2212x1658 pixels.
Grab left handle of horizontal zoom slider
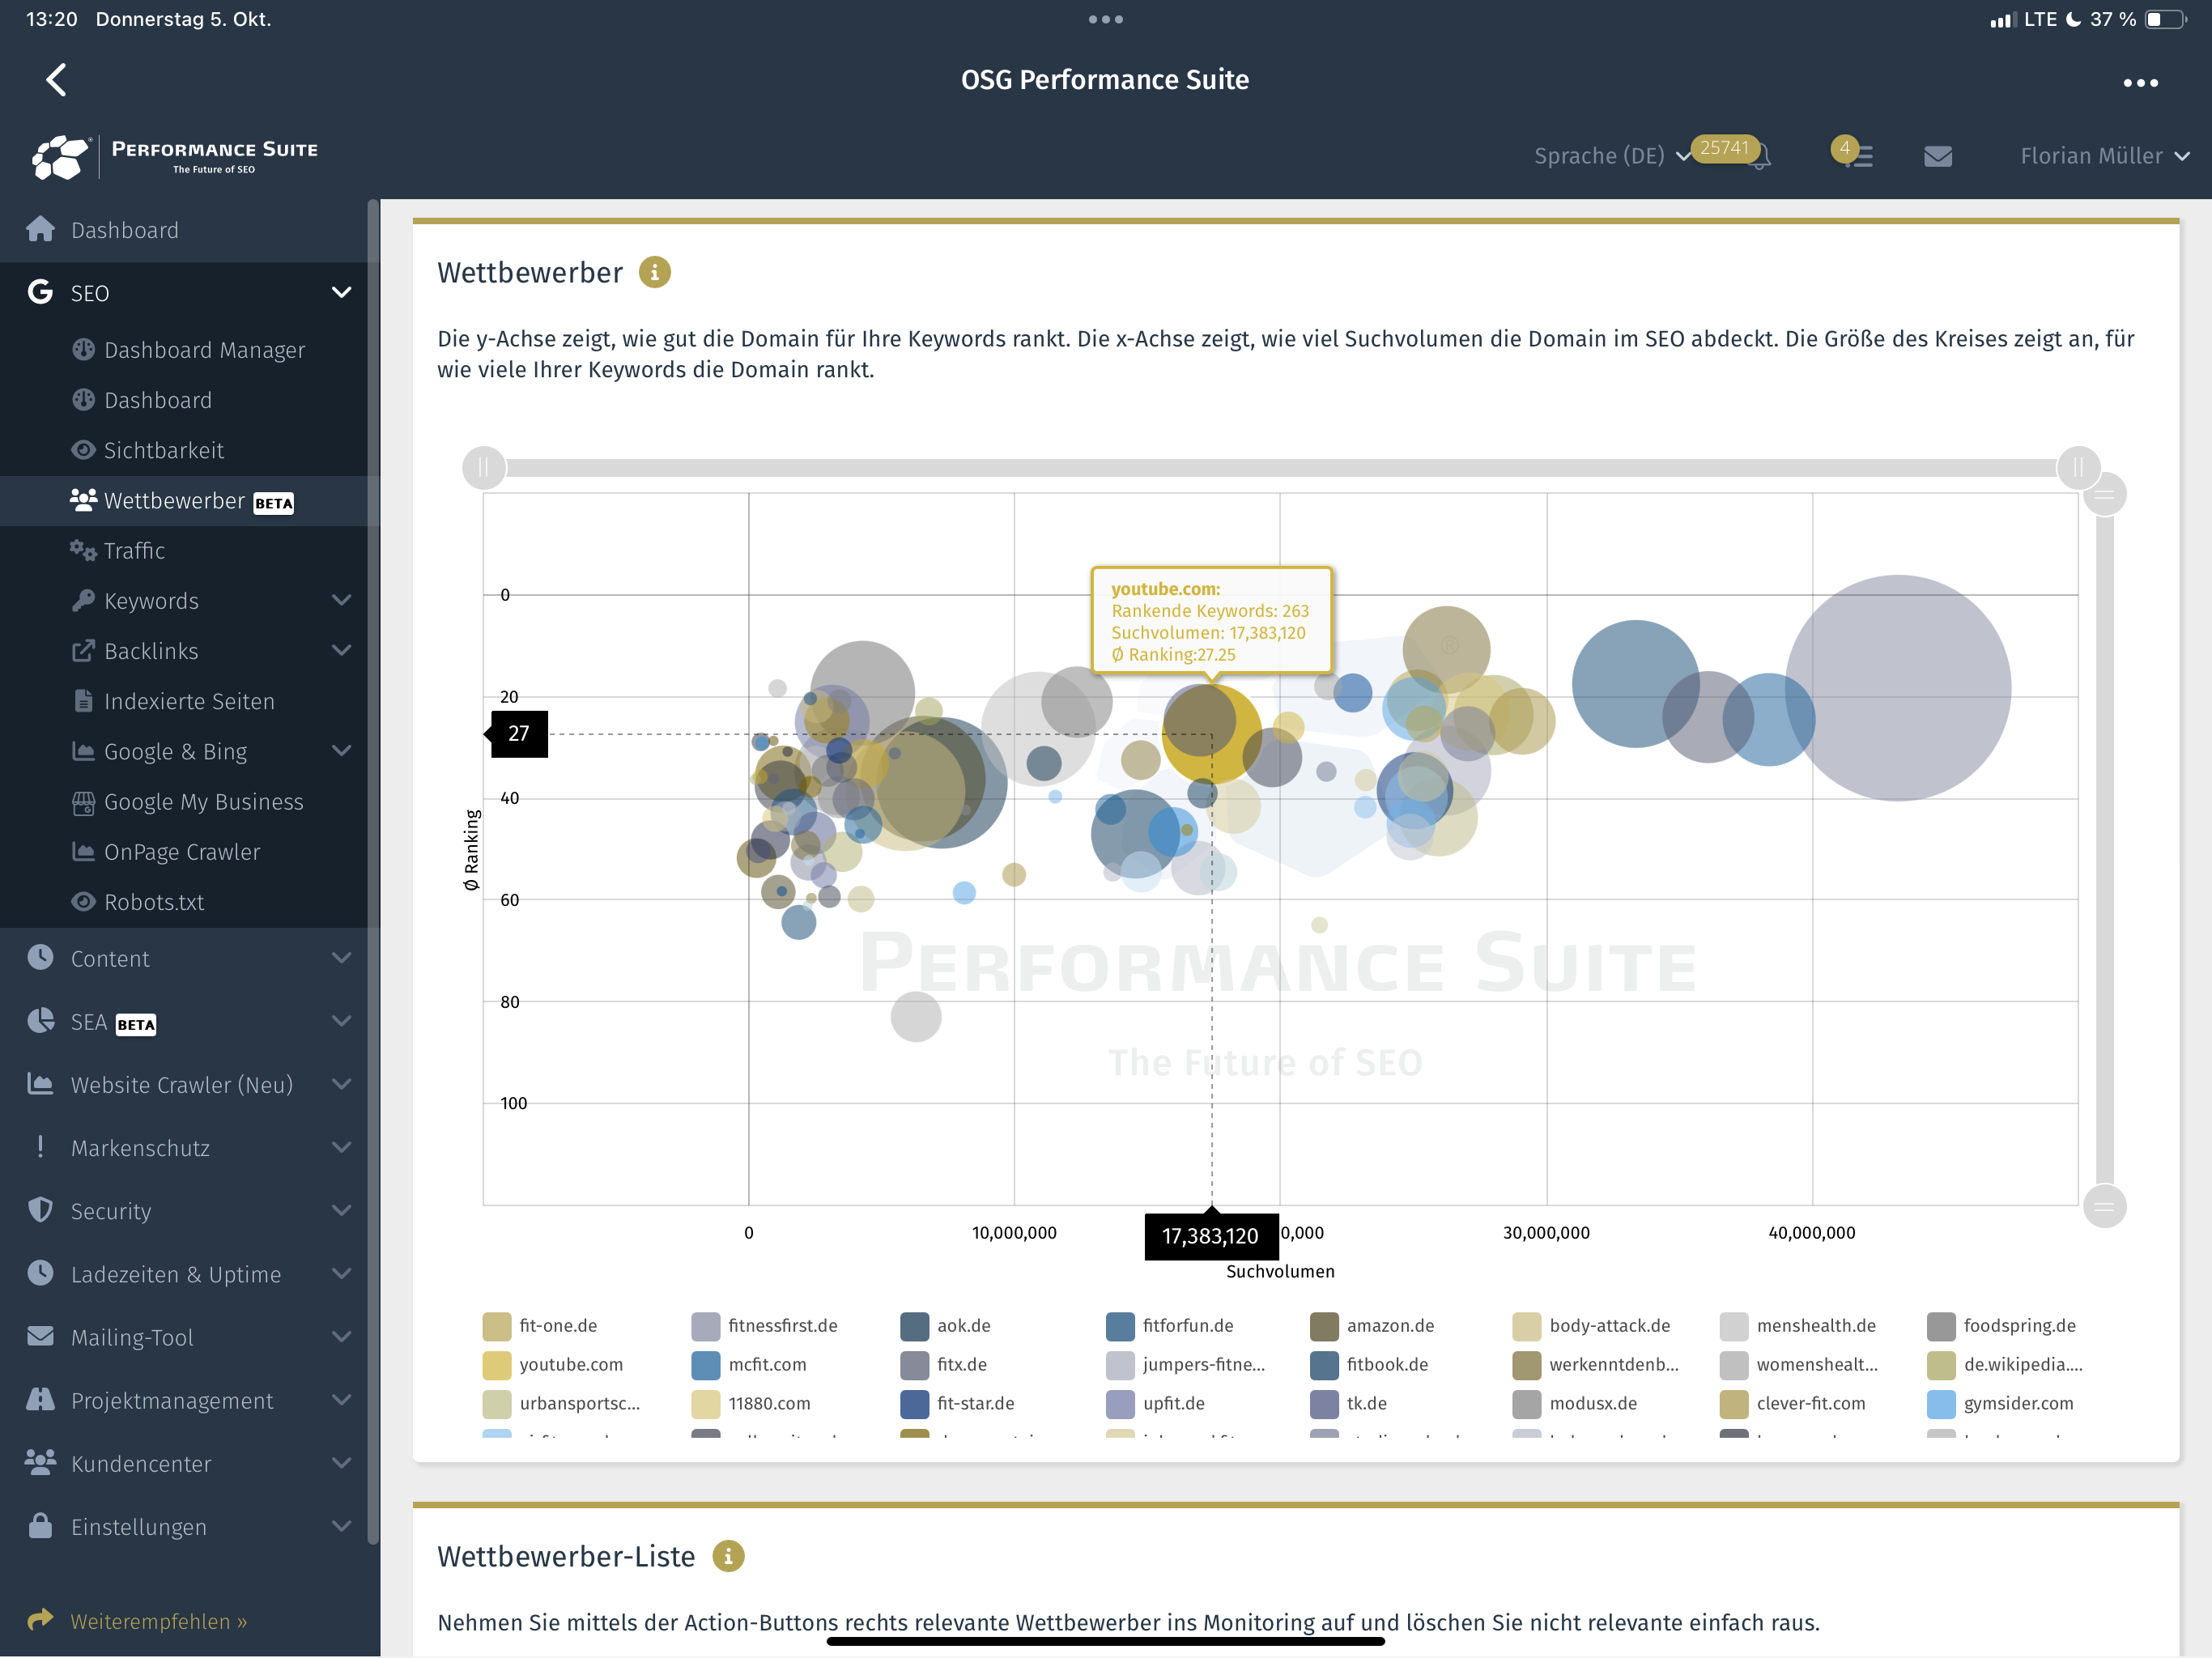point(484,467)
